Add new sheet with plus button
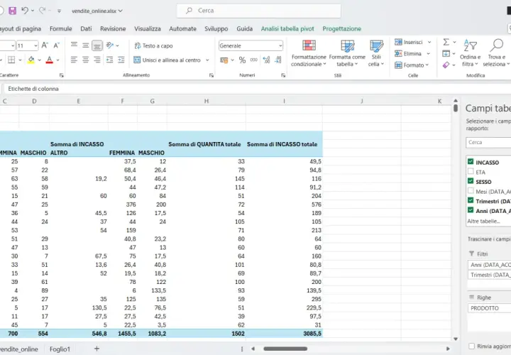Screen dimensions: 511x355 [x=97, y=349]
